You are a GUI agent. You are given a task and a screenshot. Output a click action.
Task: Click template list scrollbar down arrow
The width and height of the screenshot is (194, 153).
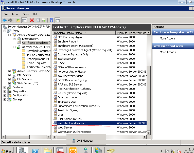pyautogui.click(x=149, y=133)
